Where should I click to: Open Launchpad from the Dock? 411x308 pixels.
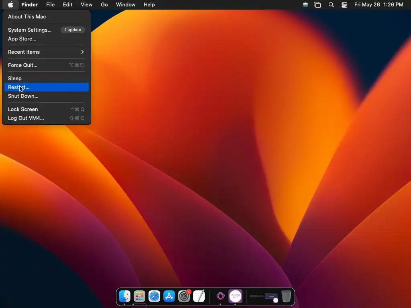tap(139, 296)
